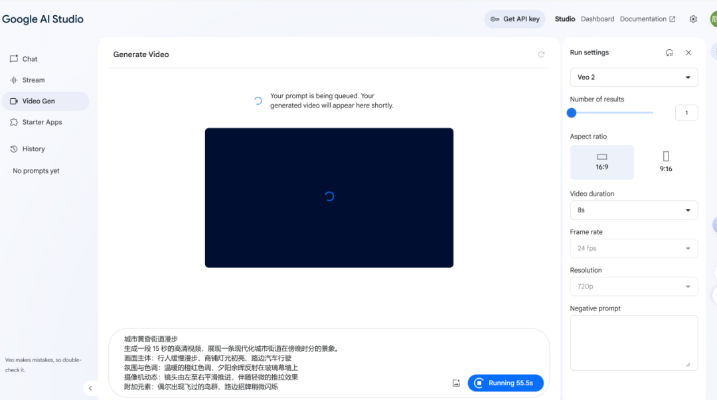Click the key icon in Get API key
The height and width of the screenshot is (400, 717).
pyautogui.click(x=495, y=19)
